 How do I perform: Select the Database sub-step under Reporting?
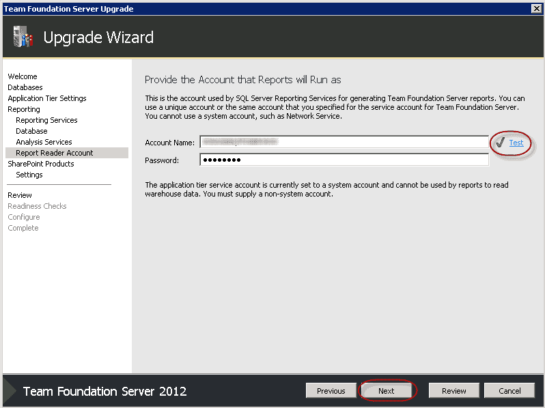[31, 131]
